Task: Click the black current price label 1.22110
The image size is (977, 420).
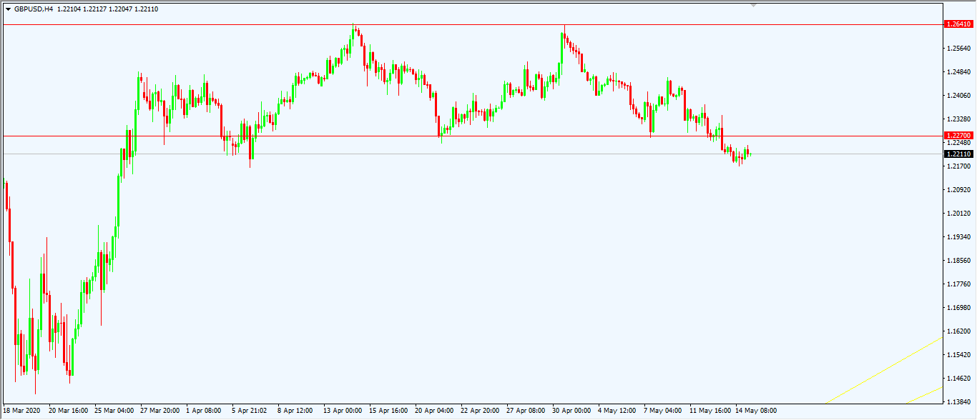Action: [958, 154]
